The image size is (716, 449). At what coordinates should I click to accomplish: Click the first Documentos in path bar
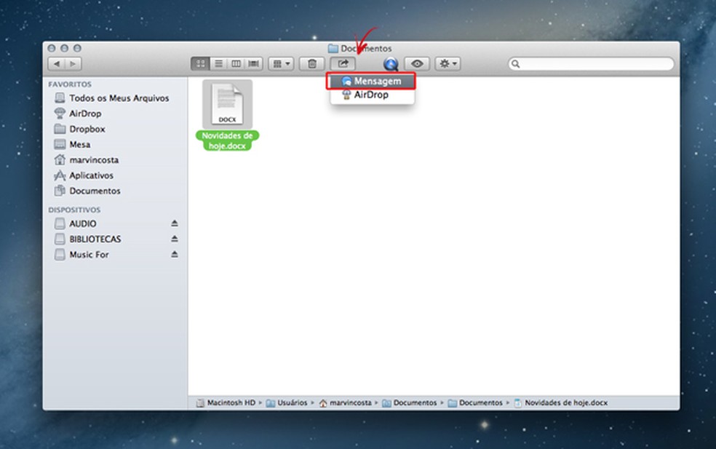coord(410,403)
